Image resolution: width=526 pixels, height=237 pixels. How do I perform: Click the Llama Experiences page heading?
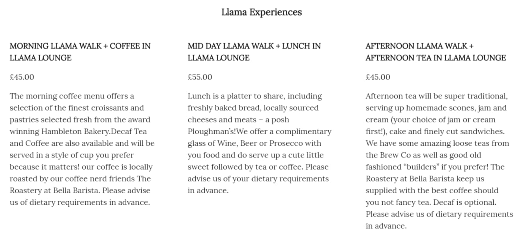click(x=262, y=12)
